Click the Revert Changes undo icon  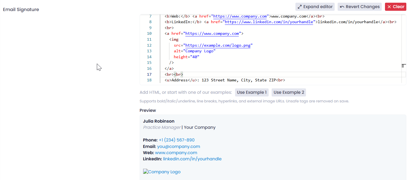(342, 7)
